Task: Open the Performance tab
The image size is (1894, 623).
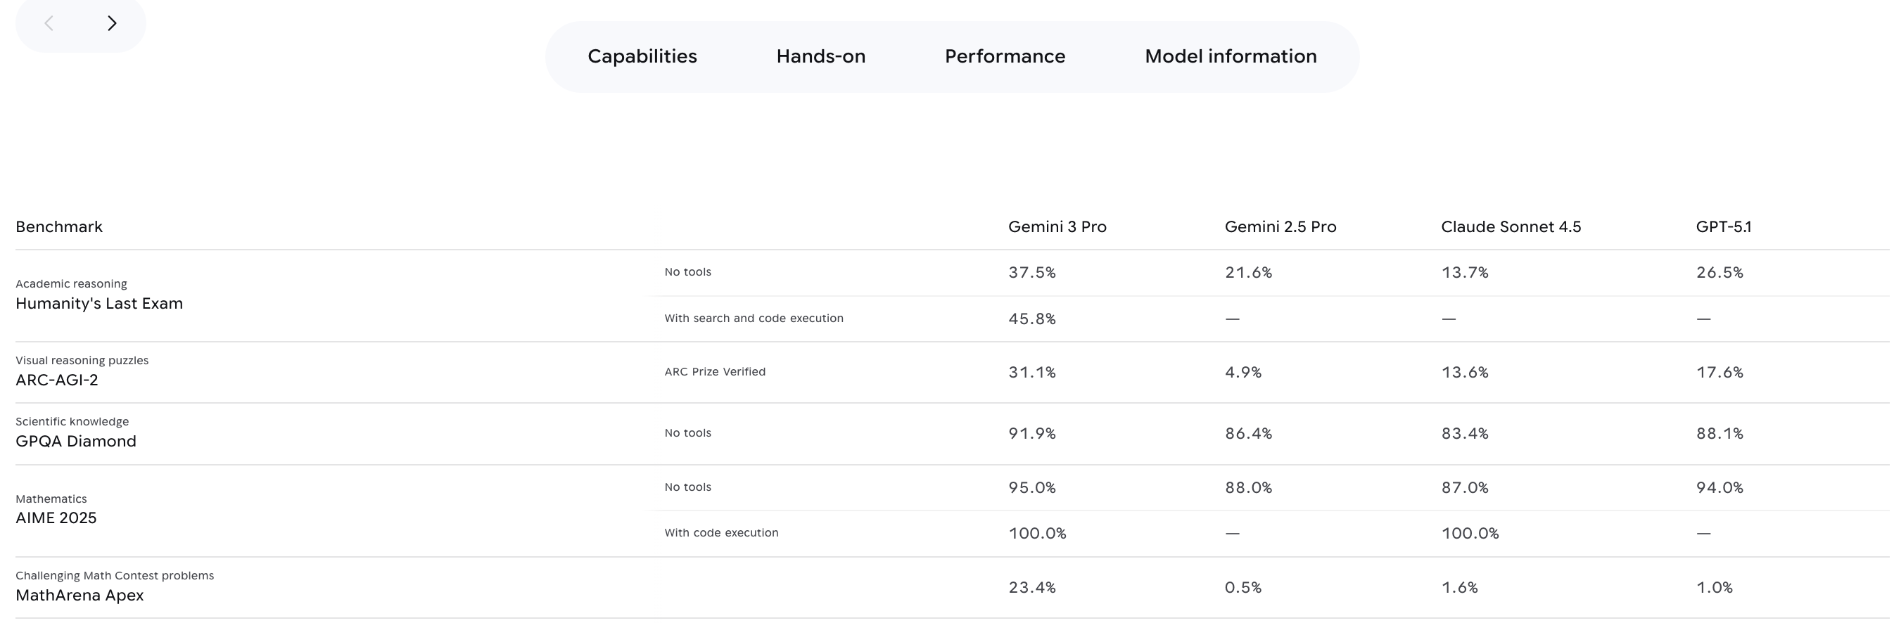Action: 1005,56
